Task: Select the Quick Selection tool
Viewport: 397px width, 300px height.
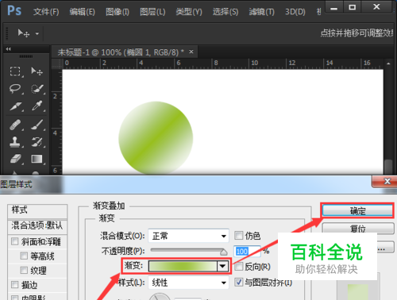Action: pyautogui.click(x=37, y=89)
